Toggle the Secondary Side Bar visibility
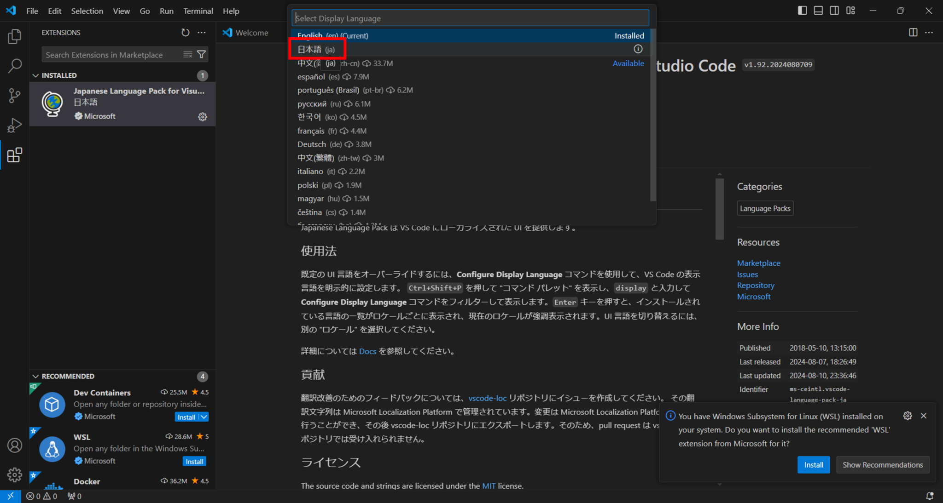The image size is (943, 503). [834, 10]
